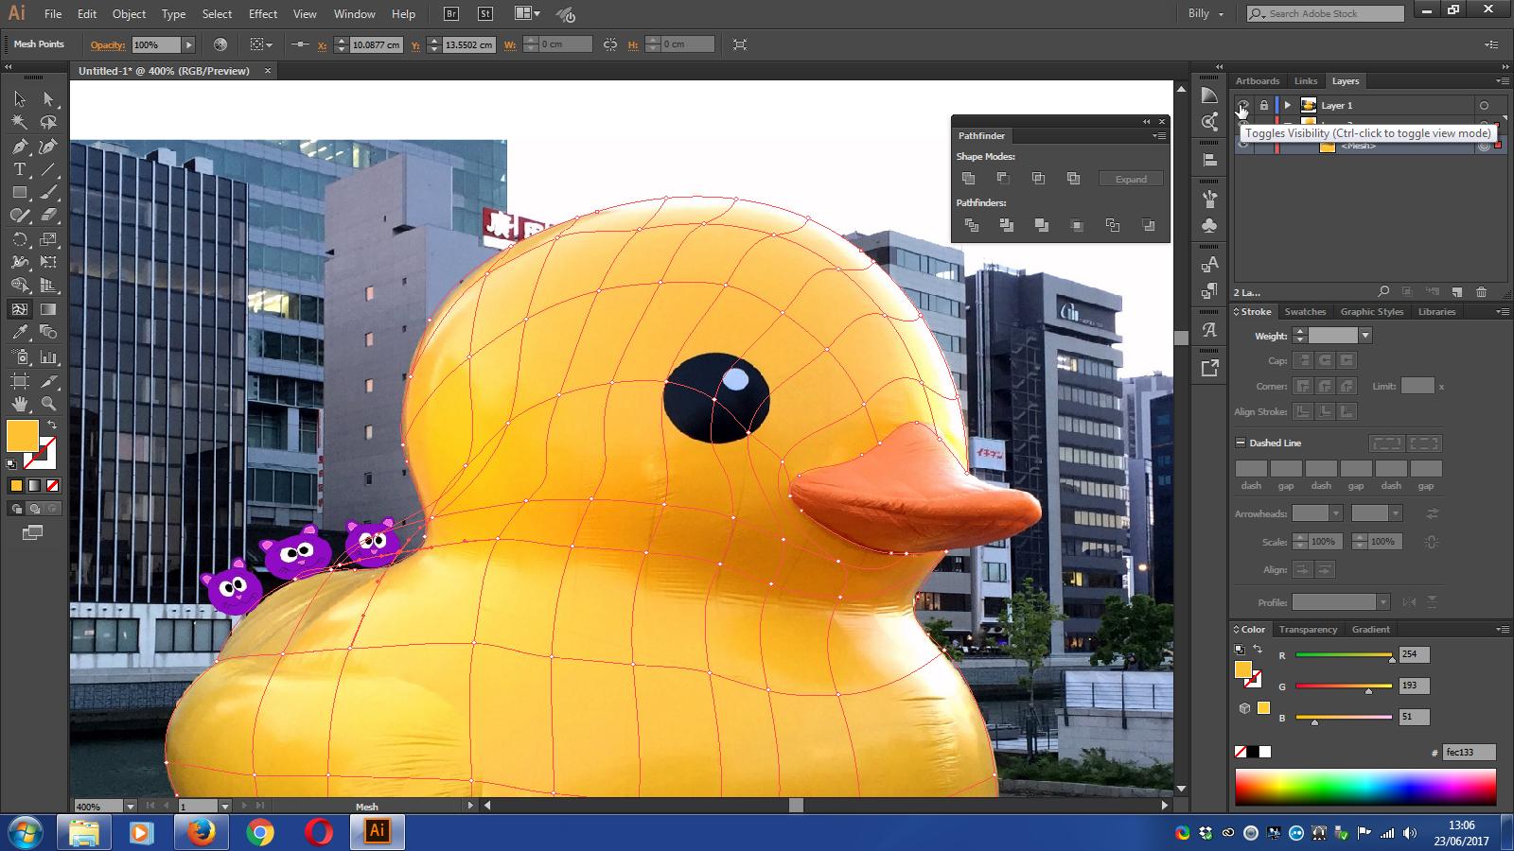The height and width of the screenshot is (851, 1514).
Task: Select the Type tool
Action: click(x=20, y=169)
